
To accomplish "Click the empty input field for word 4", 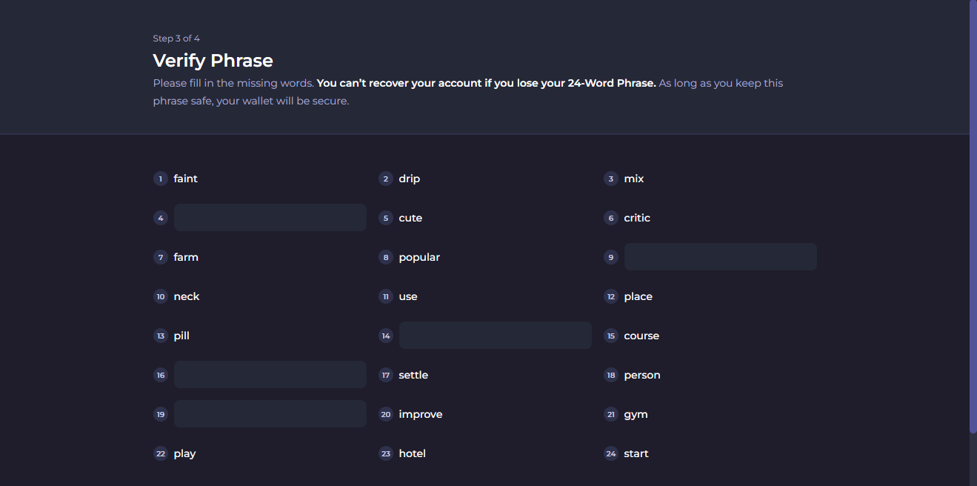I will [x=270, y=218].
